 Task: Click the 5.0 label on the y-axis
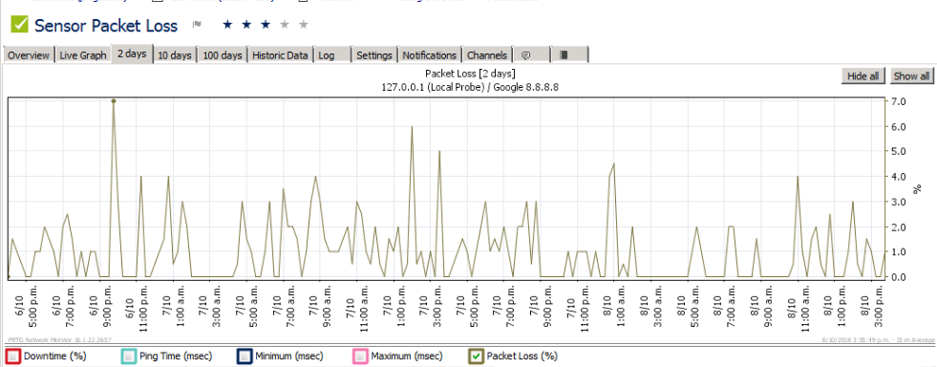[x=898, y=152]
